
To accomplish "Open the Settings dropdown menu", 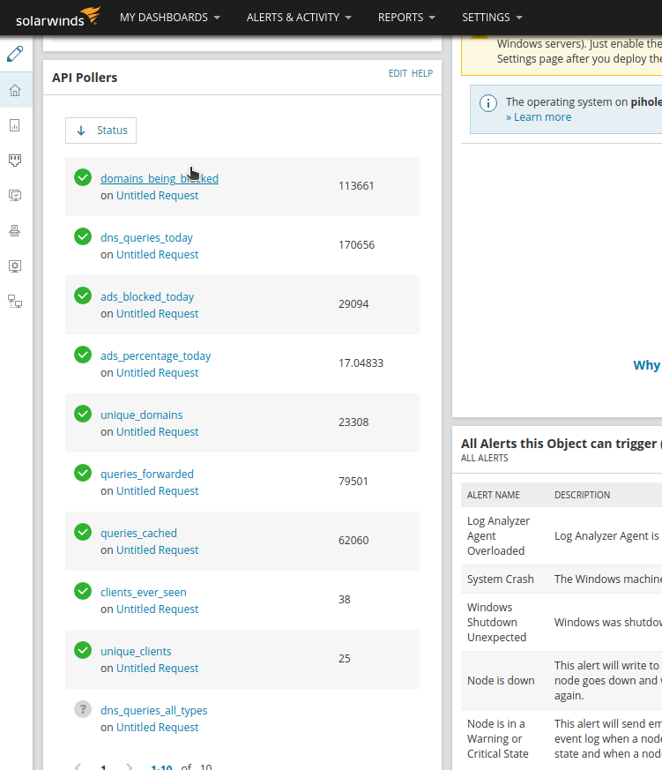I will [x=492, y=17].
